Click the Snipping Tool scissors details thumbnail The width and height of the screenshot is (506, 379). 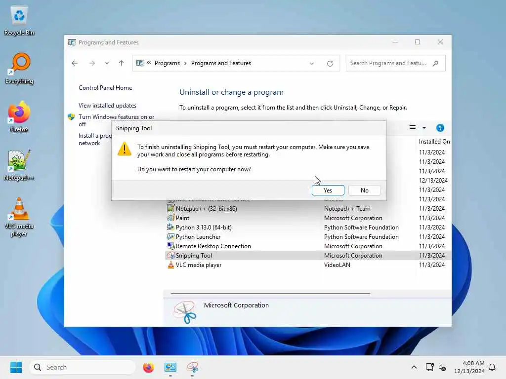[185, 312]
